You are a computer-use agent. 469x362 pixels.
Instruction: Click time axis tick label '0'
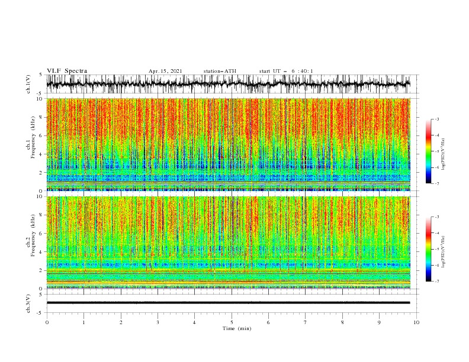(x=47, y=322)
